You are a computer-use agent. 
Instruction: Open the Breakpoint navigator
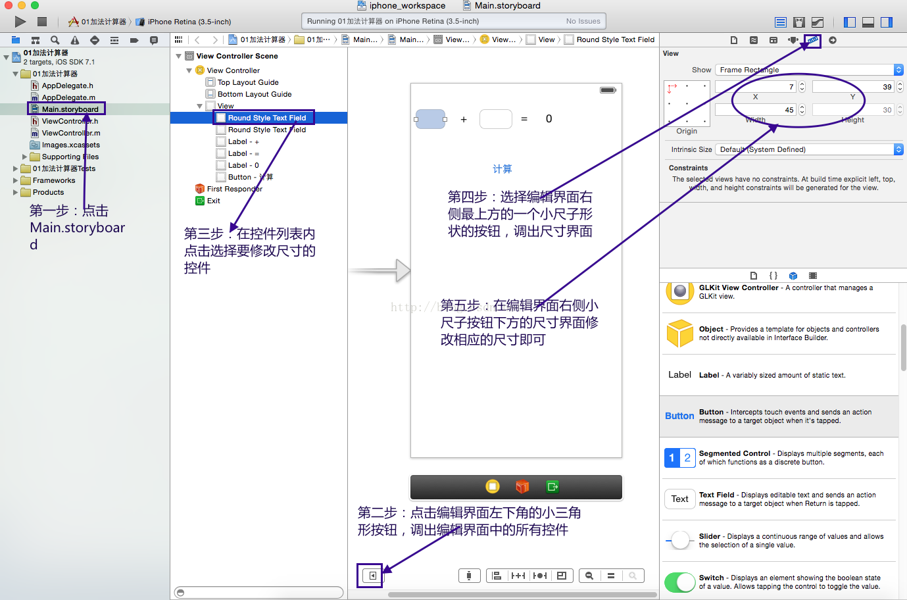[134, 40]
